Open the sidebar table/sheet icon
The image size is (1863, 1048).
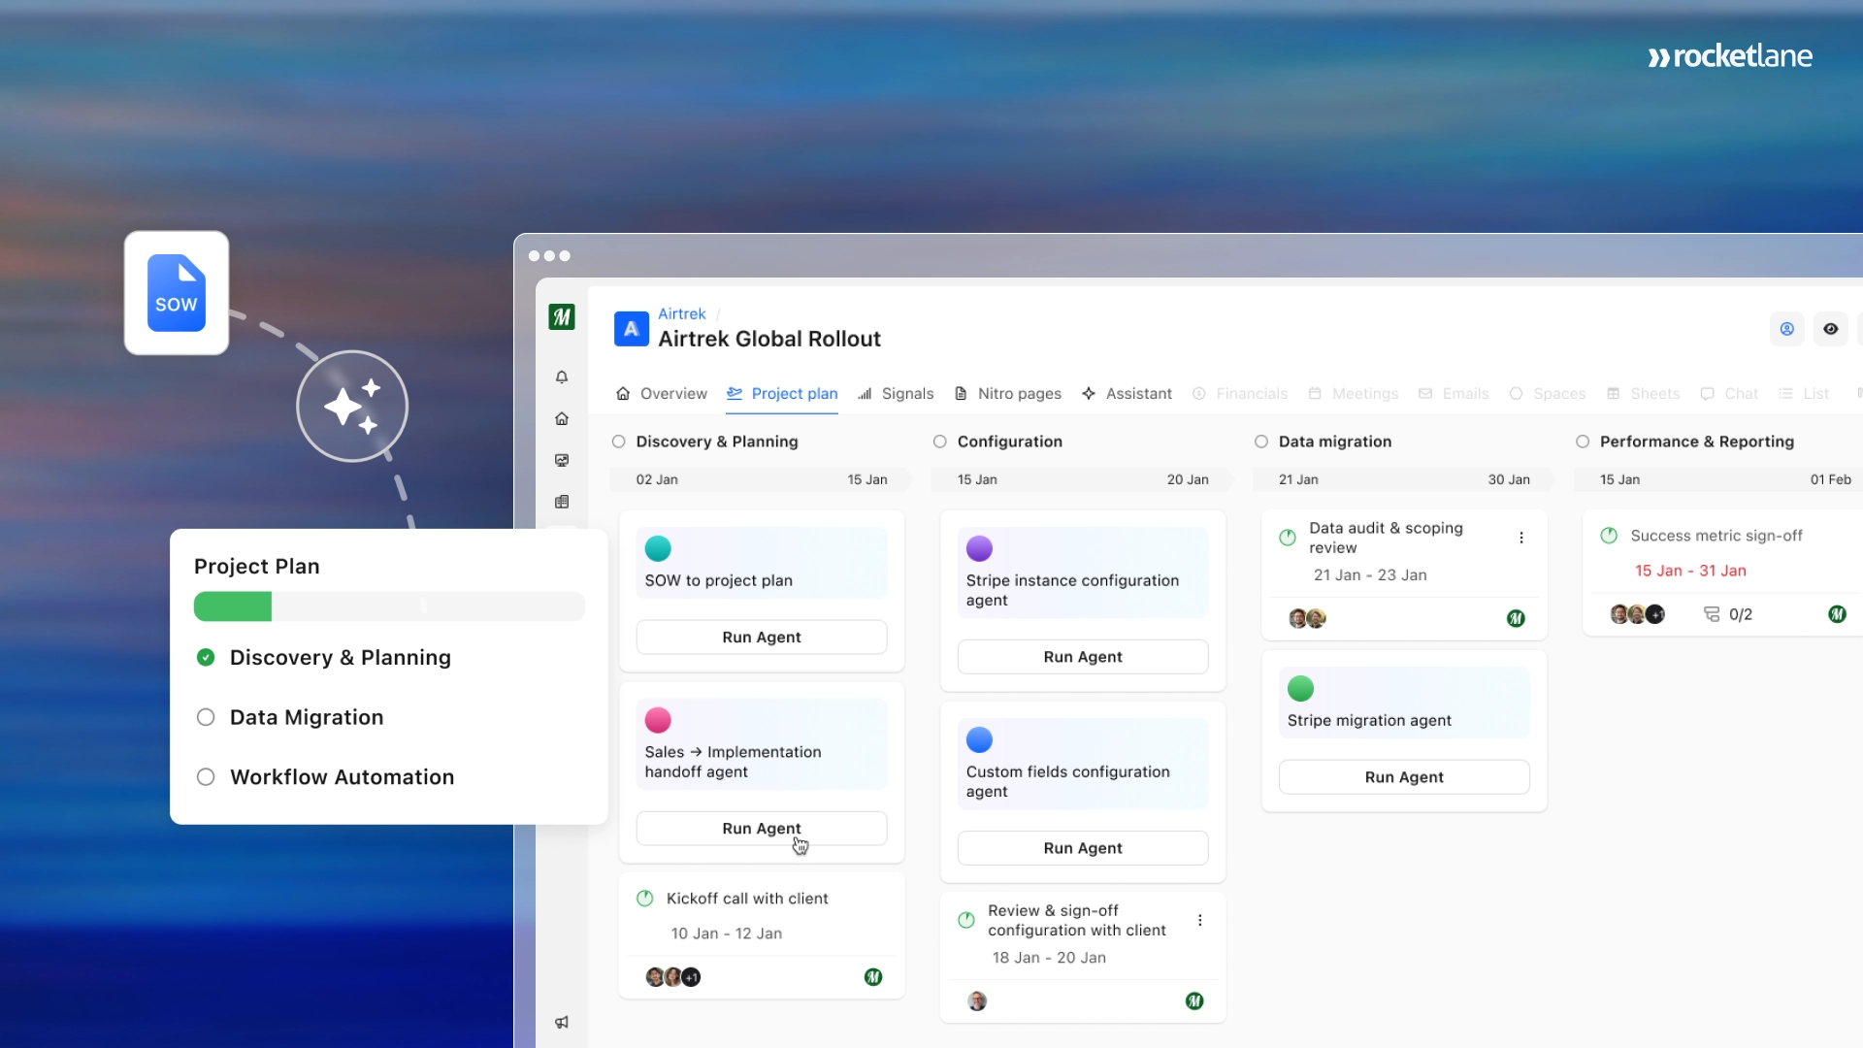[562, 502]
